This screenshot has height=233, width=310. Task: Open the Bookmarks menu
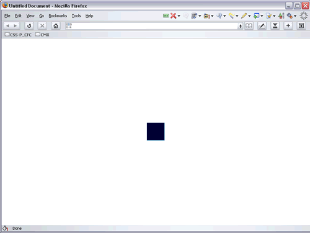(x=58, y=16)
